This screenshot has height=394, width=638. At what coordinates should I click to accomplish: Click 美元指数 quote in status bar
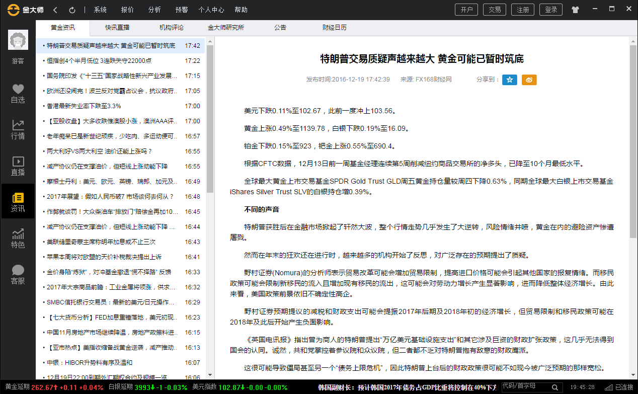(x=240, y=387)
